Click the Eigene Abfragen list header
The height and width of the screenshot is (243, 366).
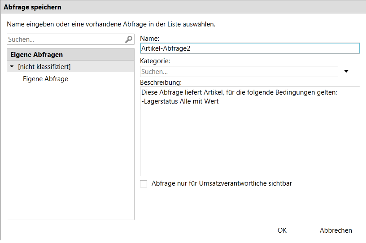[70, 55]
